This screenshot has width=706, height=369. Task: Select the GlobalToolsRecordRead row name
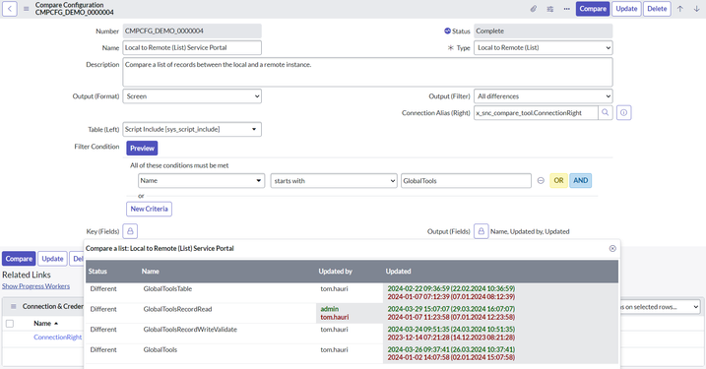tap(177, 309)
